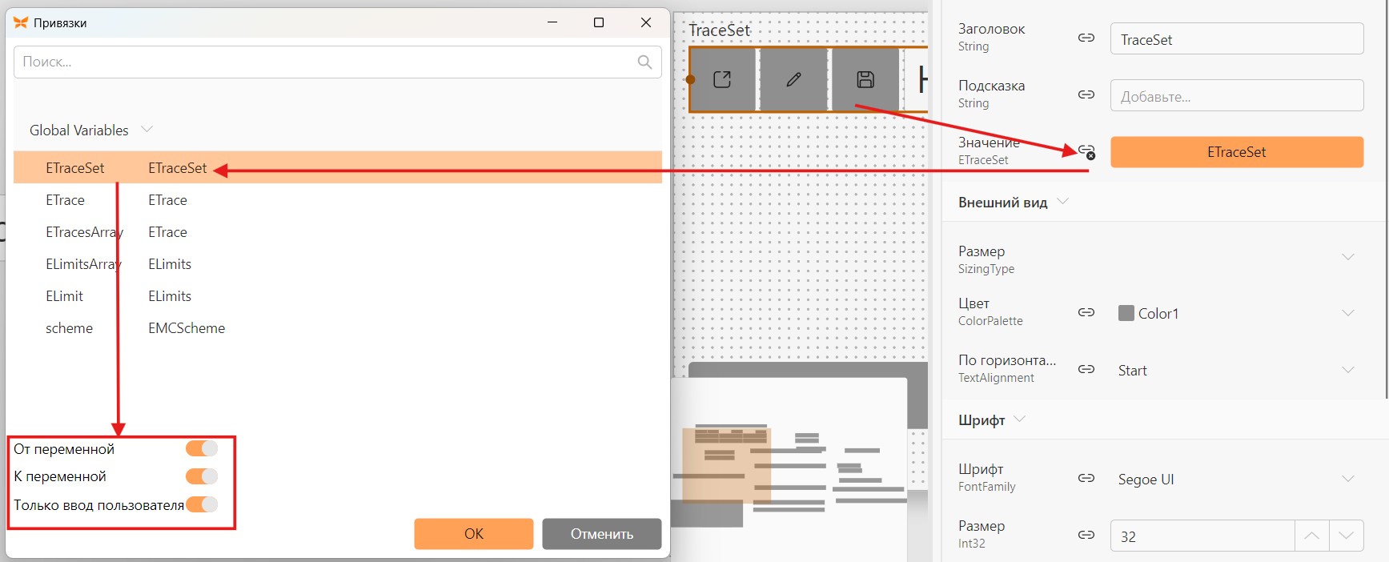Click the search magnifier icon in Привязки
The width and height of the screenshot is (1389, 562).
[x=644, y=62]
